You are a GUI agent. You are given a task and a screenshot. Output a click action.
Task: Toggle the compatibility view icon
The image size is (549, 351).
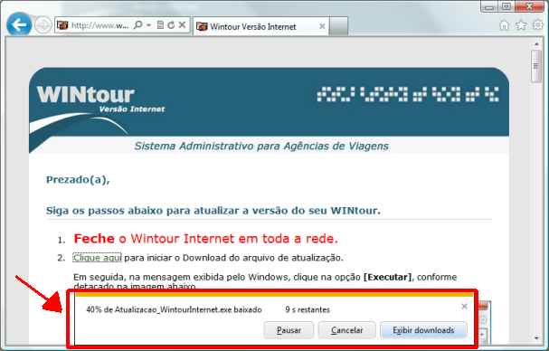click(160, 25)
